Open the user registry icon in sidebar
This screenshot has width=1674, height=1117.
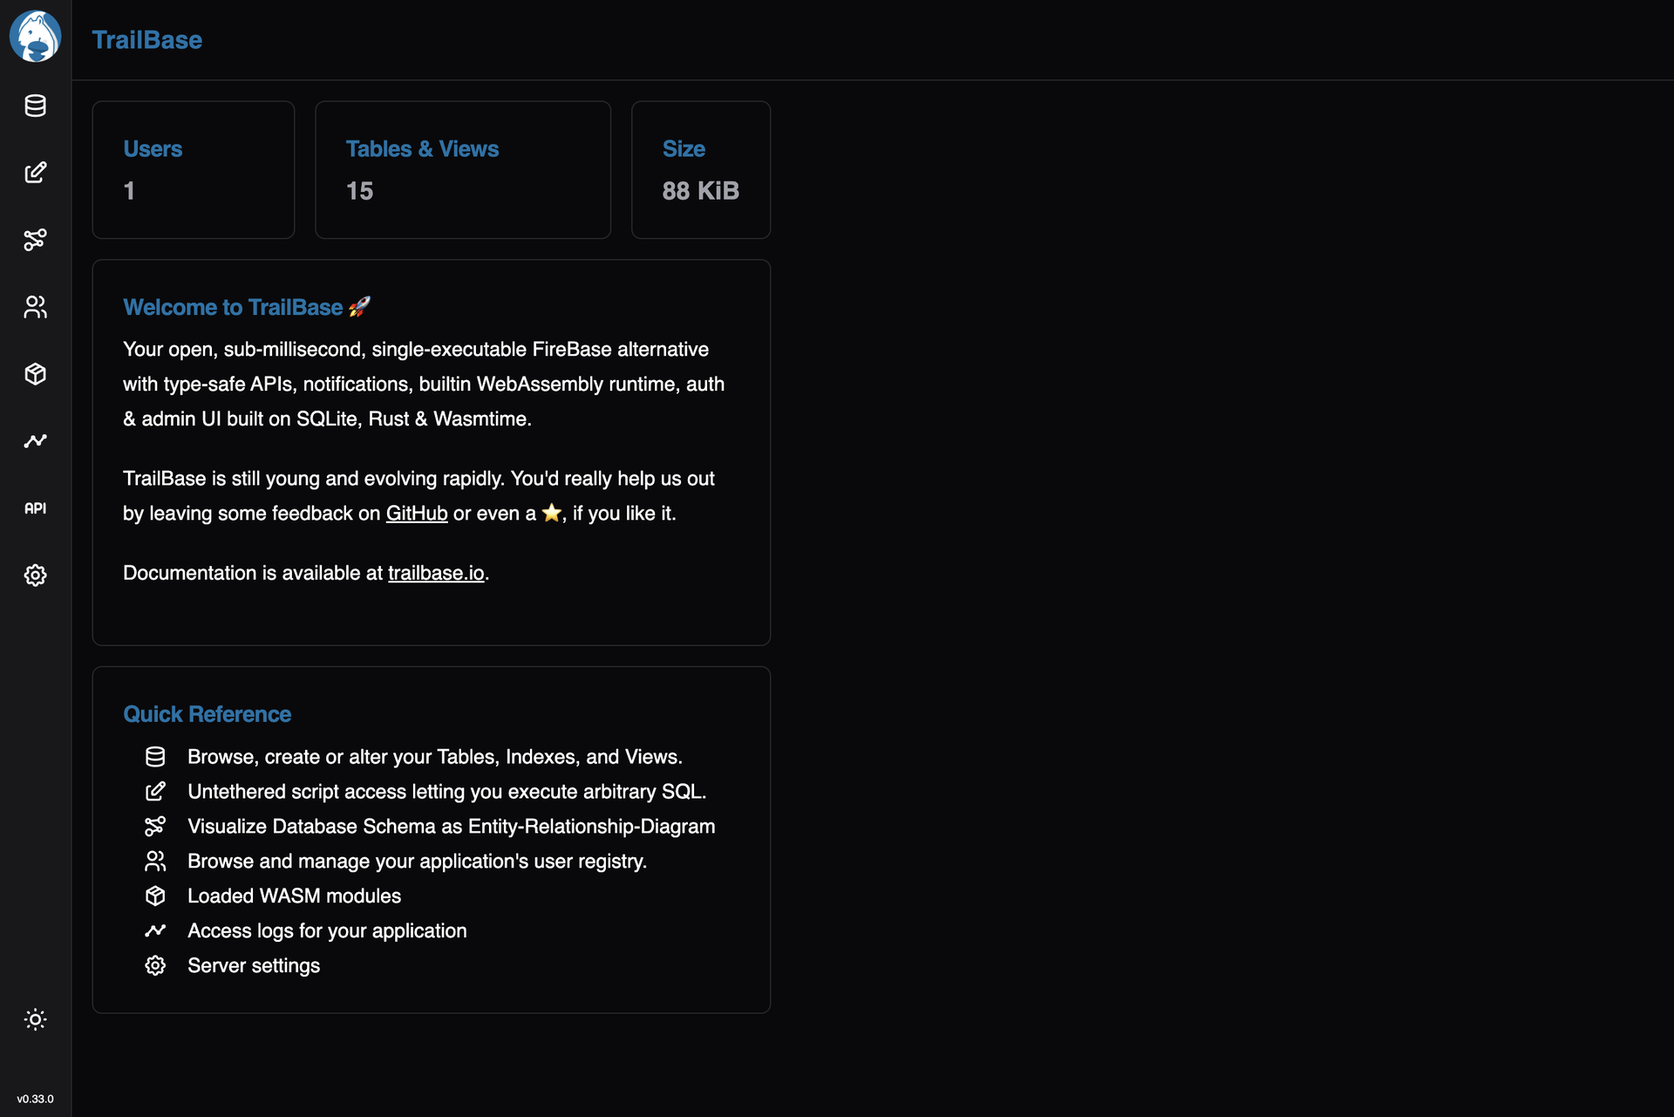pyautogui.click(x=35, y=307)
